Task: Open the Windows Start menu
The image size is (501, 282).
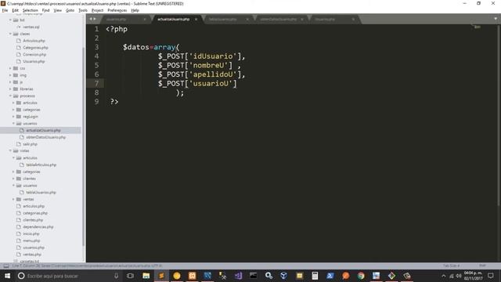Action: pyautogui.click(x=7, y=276)
